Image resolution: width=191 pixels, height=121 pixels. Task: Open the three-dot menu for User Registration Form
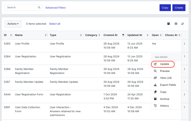click(184, 95)
